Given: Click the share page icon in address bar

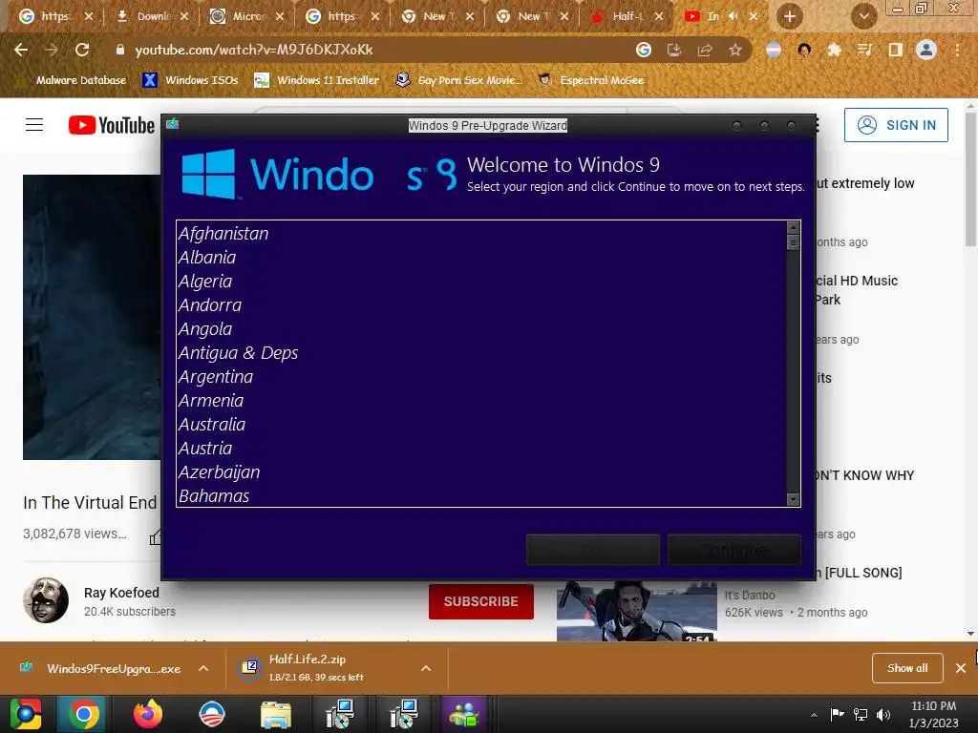Looking at the screenshot, I should point(705,50).
